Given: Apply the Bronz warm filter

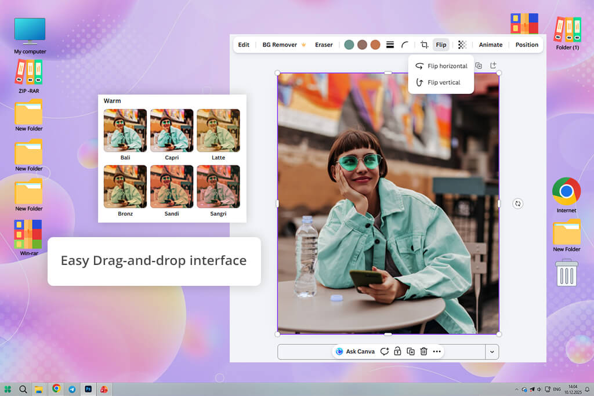Looking at the screenshot, I should (x=125, y=187).
